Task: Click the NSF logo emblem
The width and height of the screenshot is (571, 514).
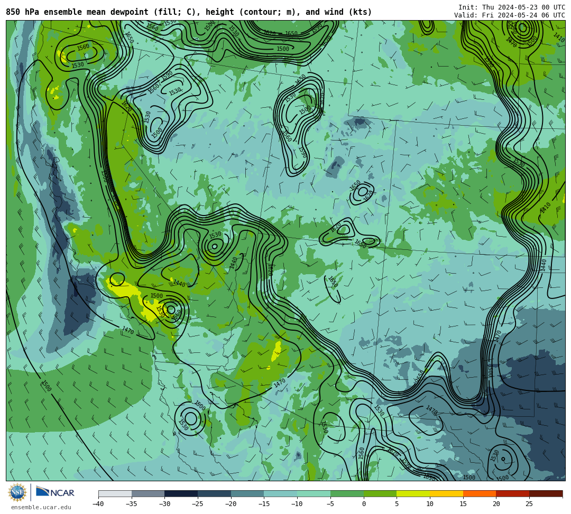Action: coord(17,492)
